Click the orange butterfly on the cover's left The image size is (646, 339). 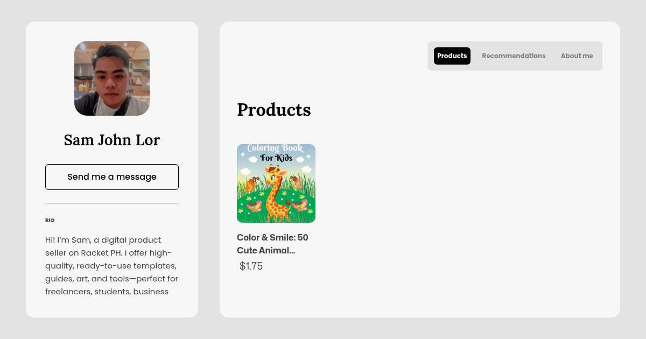click(x=250, y=185)
